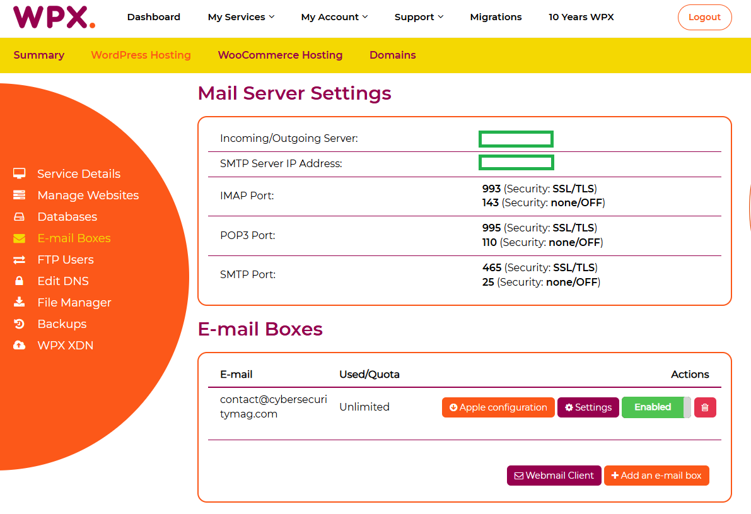Click the Backups history icon
Image resolution: width=751 pixels, height=514 pixels.
click(19, 324)
